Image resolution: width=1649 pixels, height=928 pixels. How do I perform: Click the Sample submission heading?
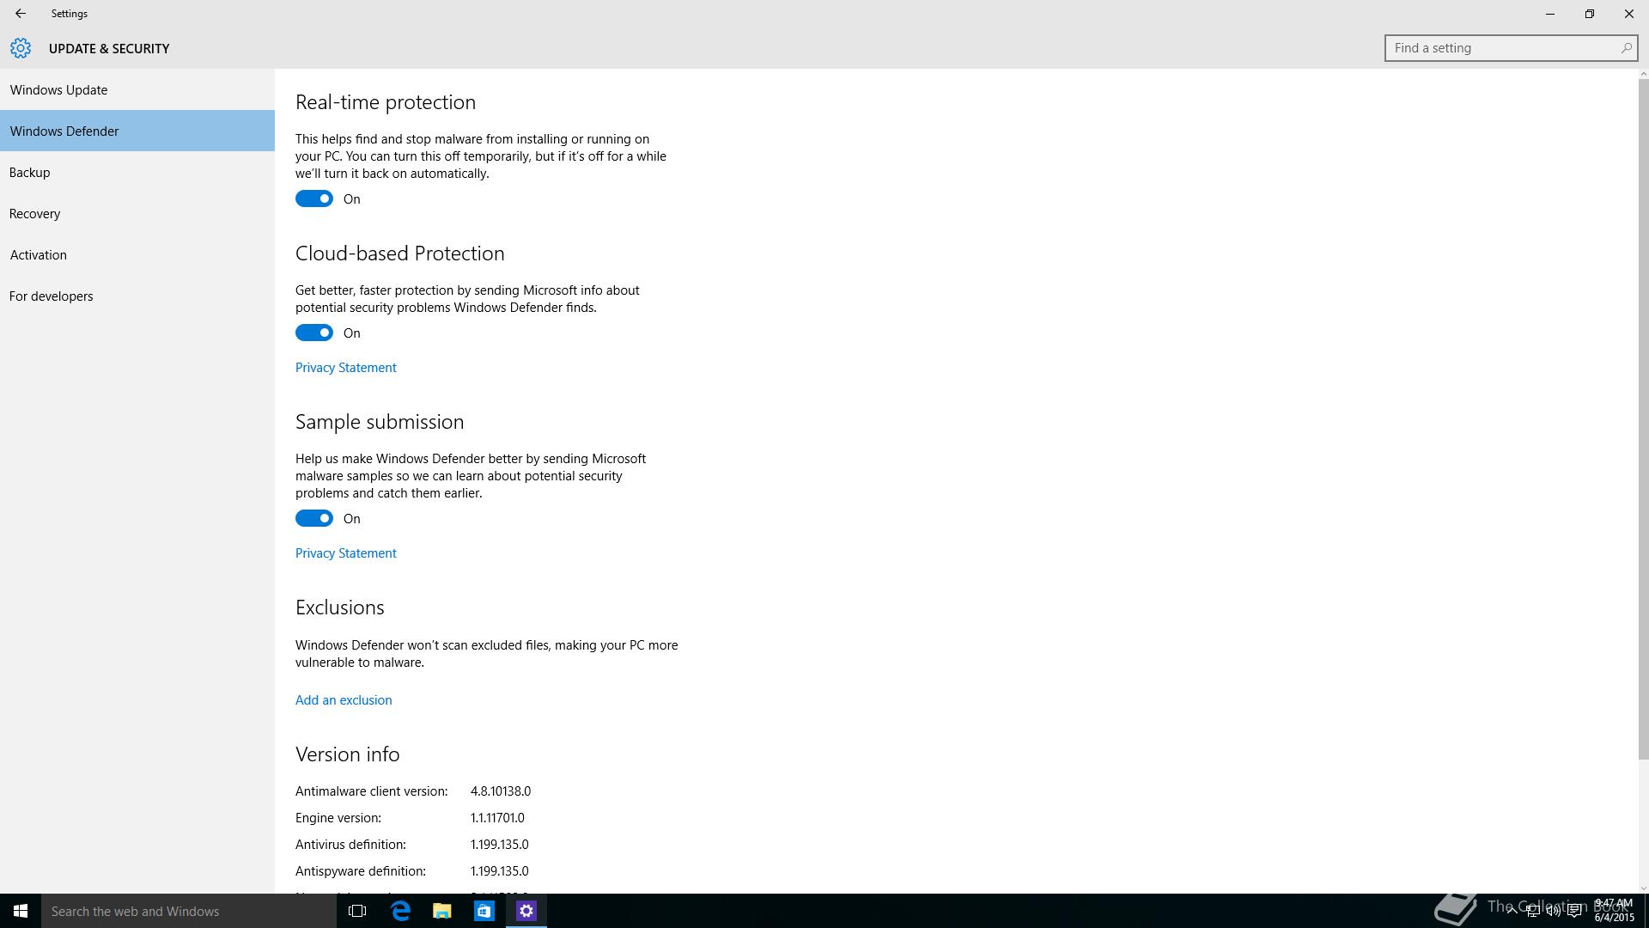pyautogui.click(x=380, y=422)
